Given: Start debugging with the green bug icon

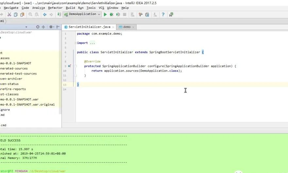Looking at the screenshot, I should pyautogui.click(x=111, y=14).
